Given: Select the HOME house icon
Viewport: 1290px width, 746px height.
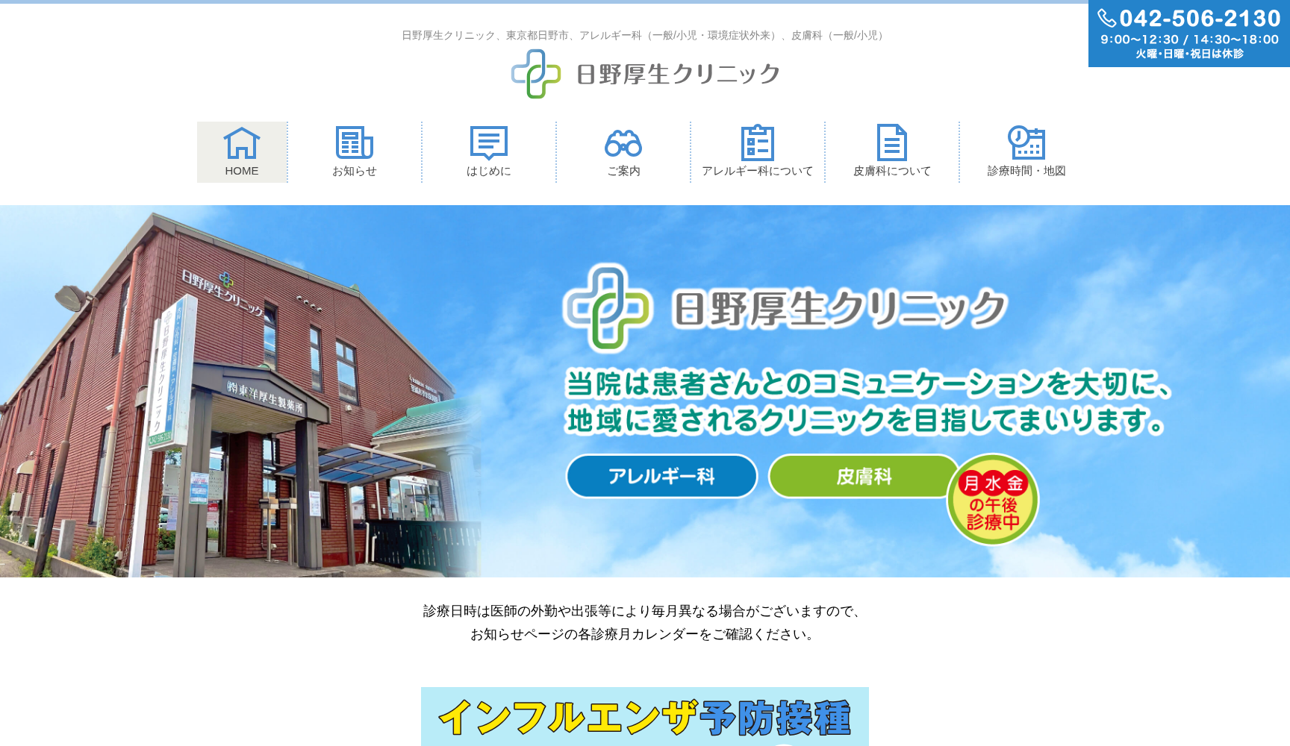Looking at the screenshot, I should pos(241,143).
